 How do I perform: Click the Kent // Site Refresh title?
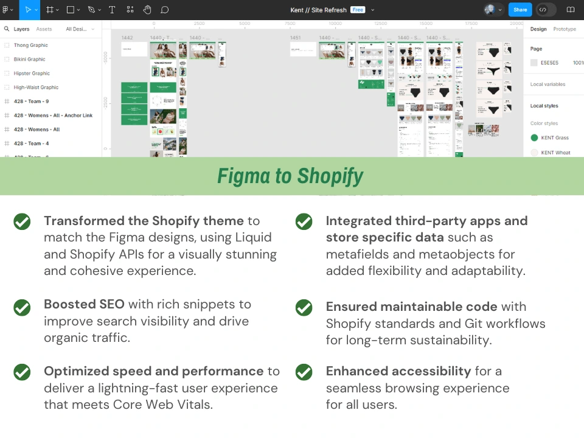pos(318,10)
